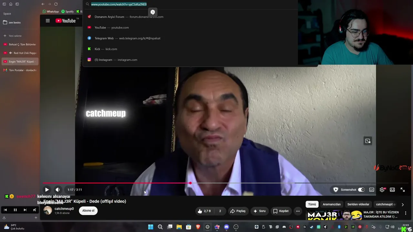Share the video with Paylaş
This screenshot has height=232, width=413.
(x=238, y=211)
